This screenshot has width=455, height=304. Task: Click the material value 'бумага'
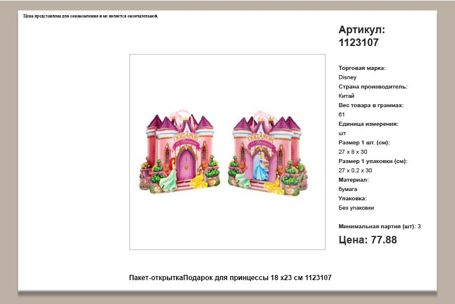click(x=348, y=189)
